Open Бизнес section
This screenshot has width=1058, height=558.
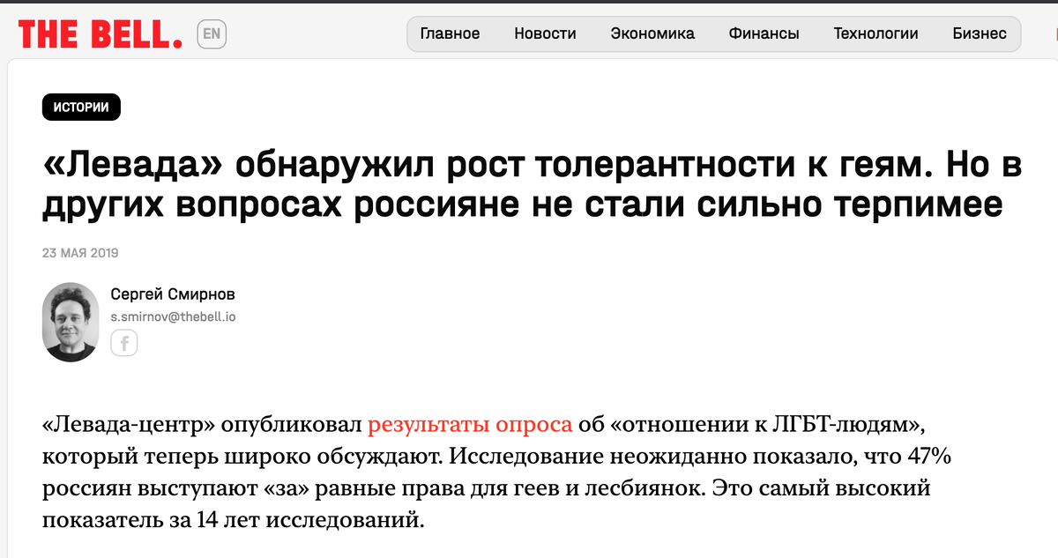pos(980,33)
